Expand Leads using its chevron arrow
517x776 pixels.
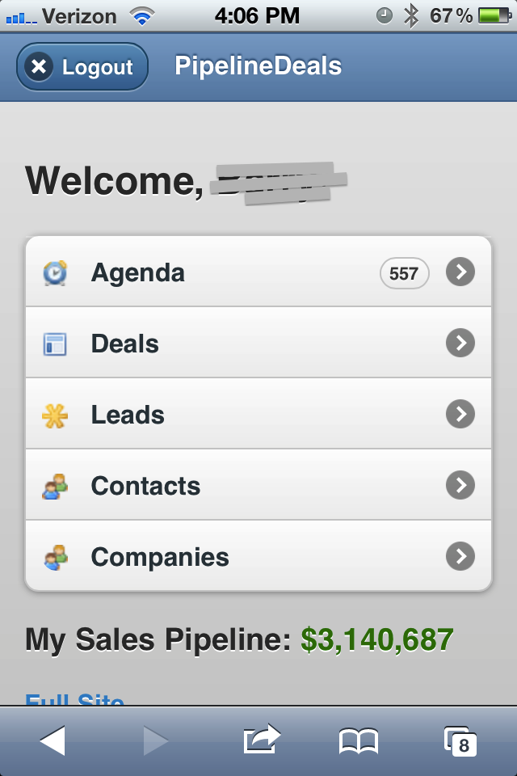[460, 415]
